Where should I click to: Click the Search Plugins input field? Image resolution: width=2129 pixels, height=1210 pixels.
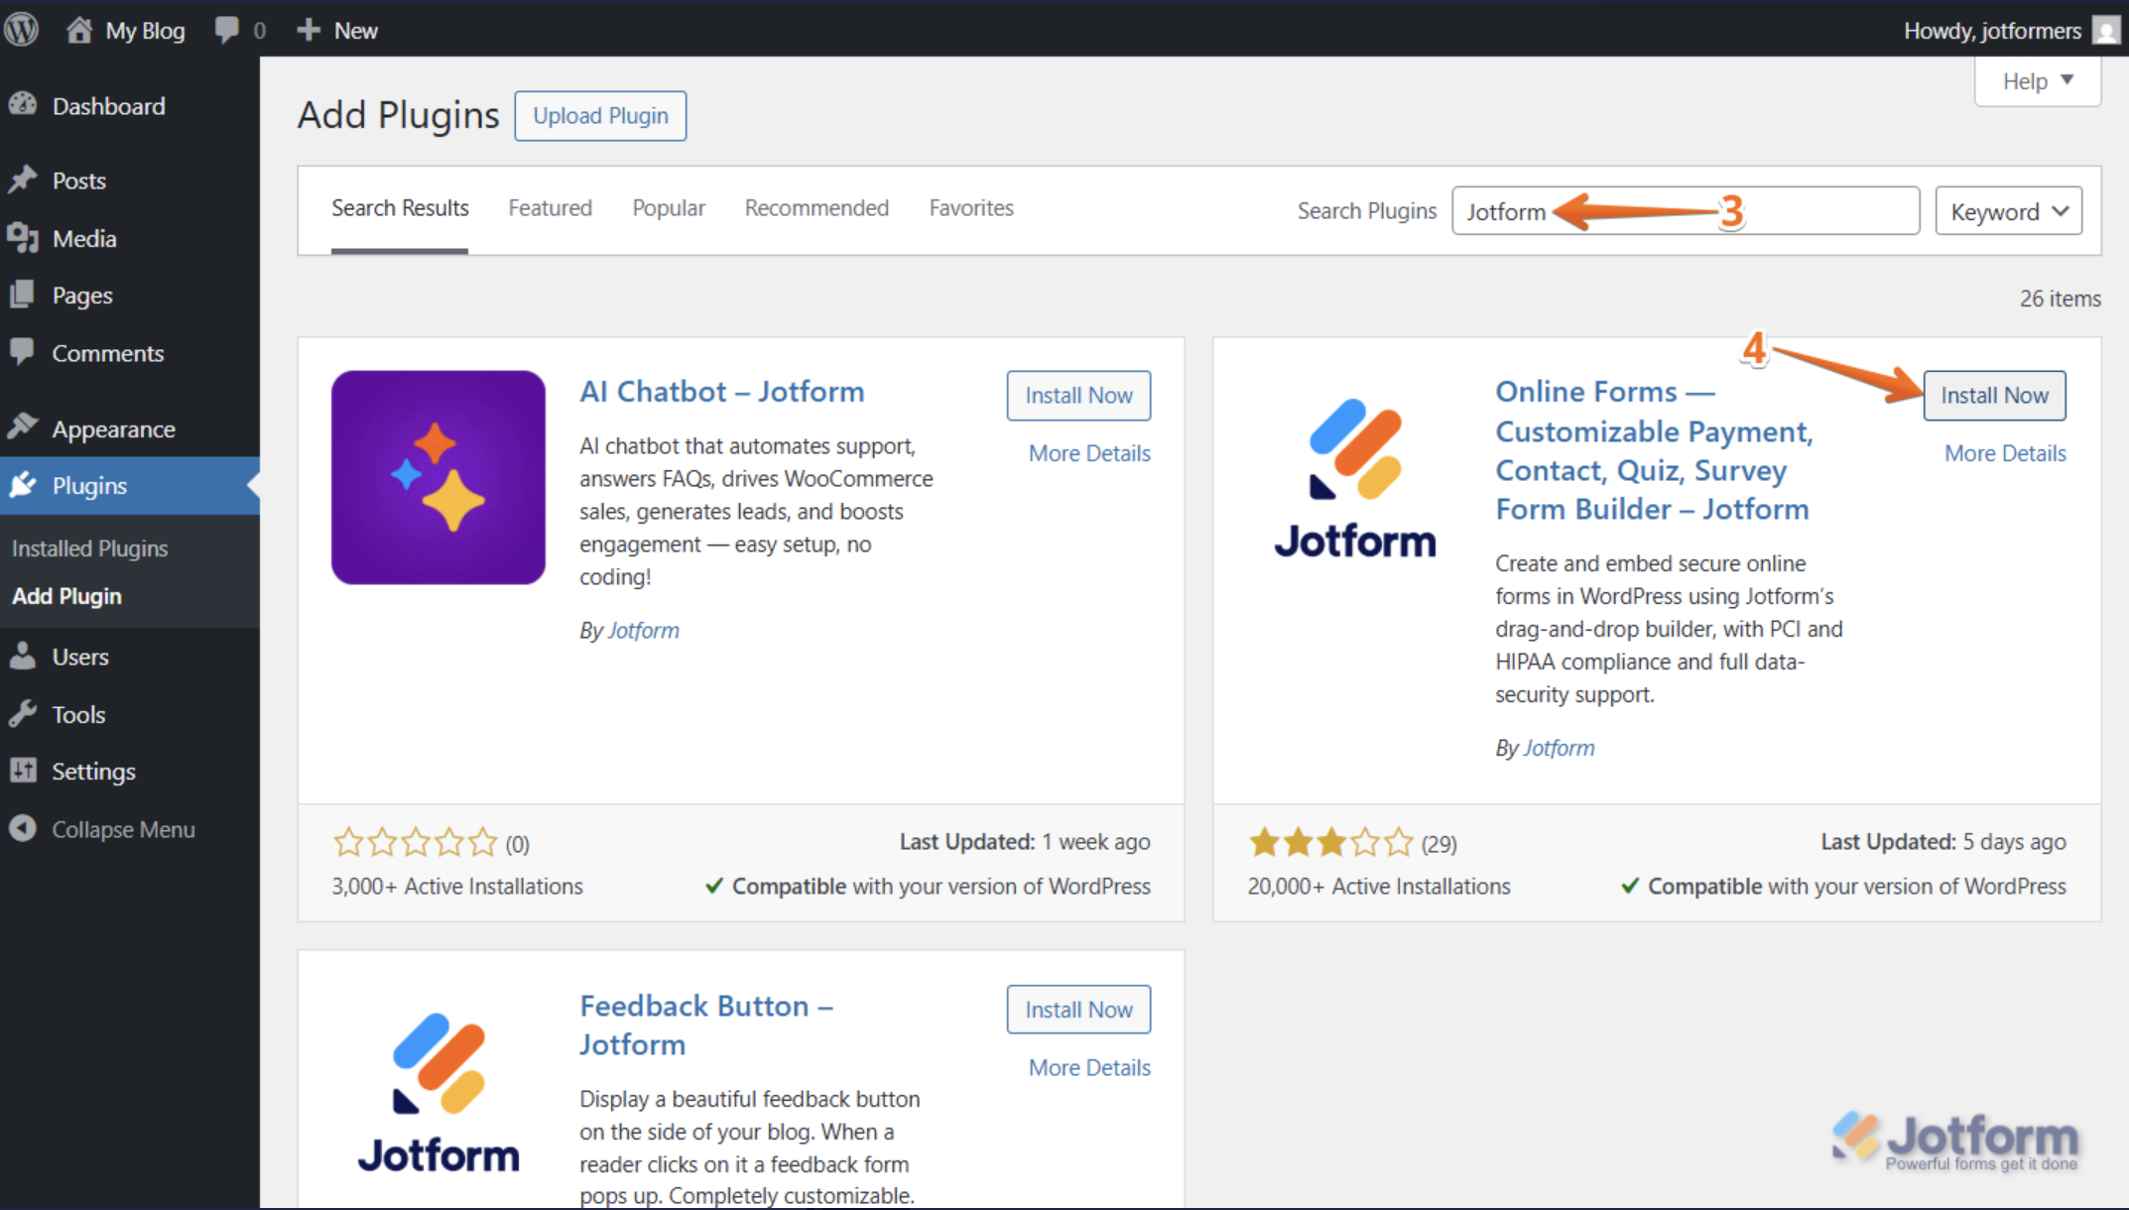pyautogui.click(x=1685, y=210)
